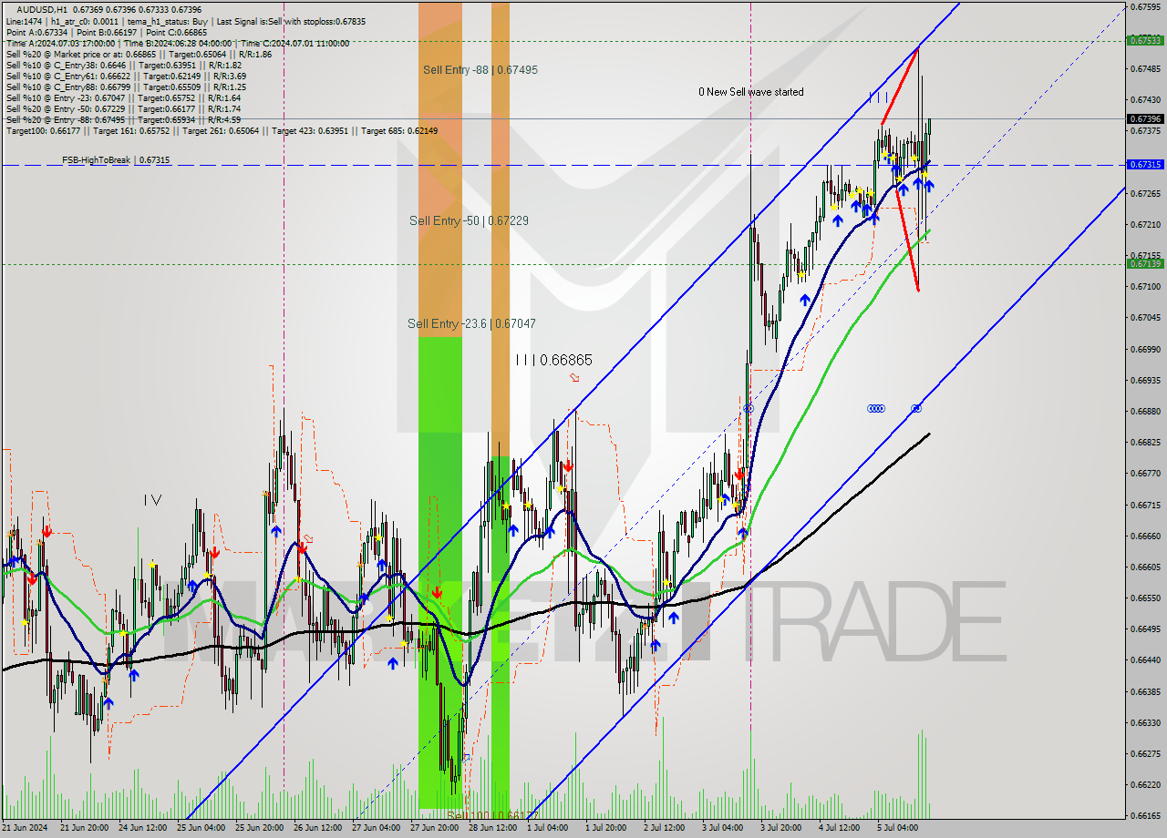The image size is (1167, 838).
Task: Click the 0.66330 price axis label
Action: click(1145, 722)
